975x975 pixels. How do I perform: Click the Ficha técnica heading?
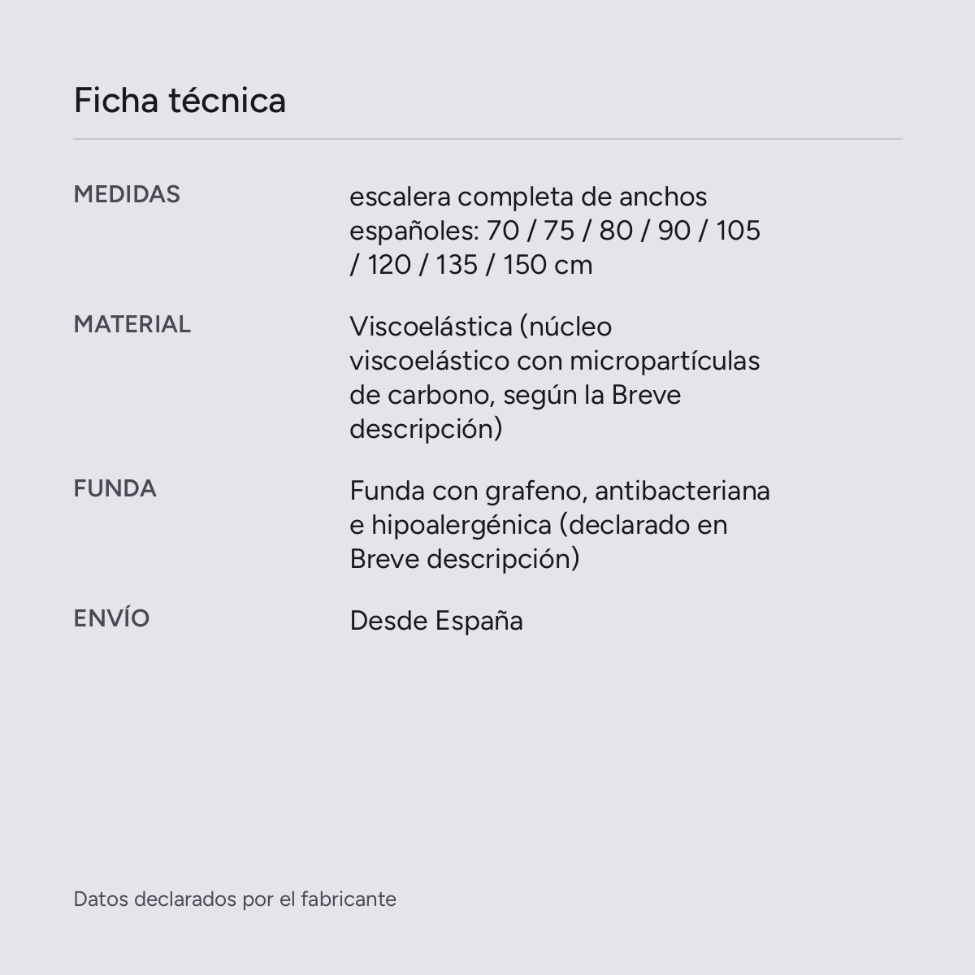click(x=180, y=101)
